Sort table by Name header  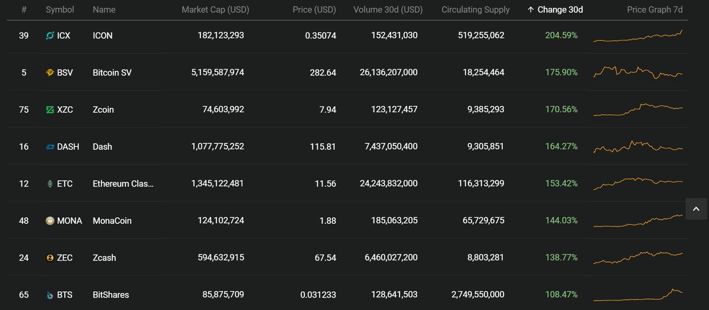(104, 9)
